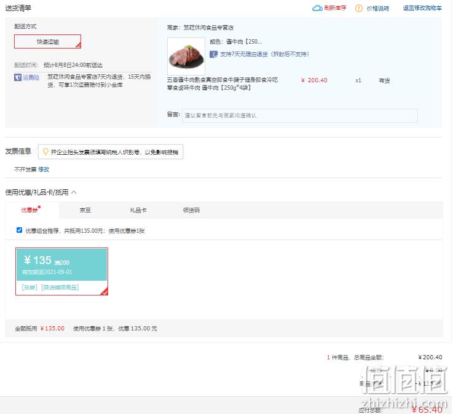
Task: Click the 留言 message input field
Action: [x=299, y=115]
